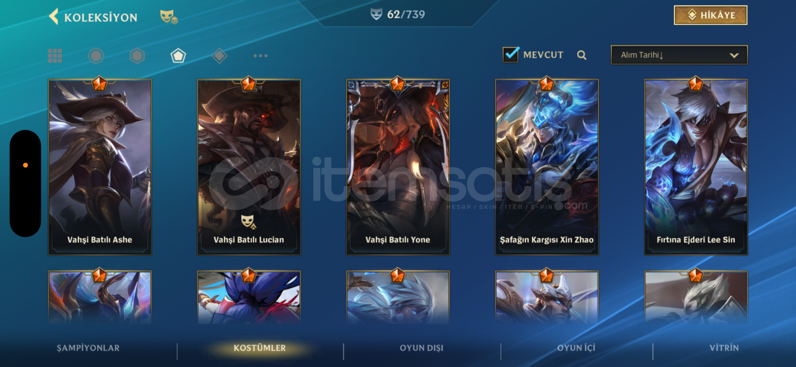Switch to the Oyun Dışı tab
This screenshot has height=367, width=796.
[x=422, y=348]
